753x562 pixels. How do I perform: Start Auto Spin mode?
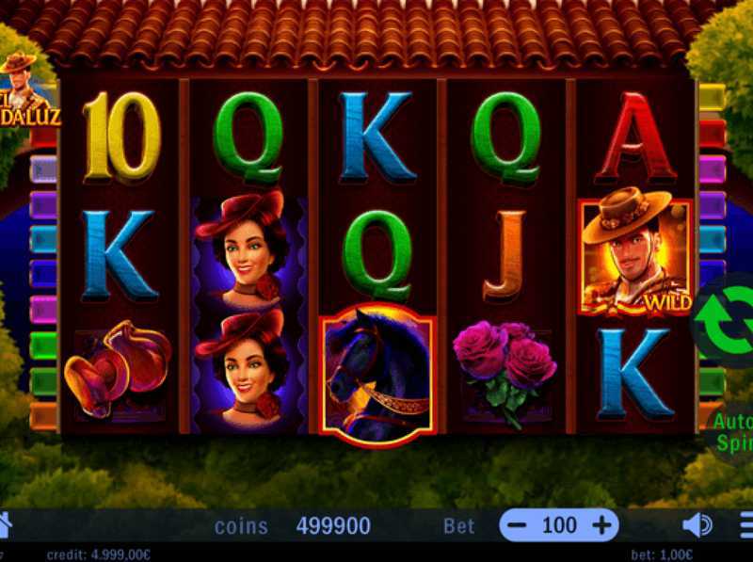[731, 433]
